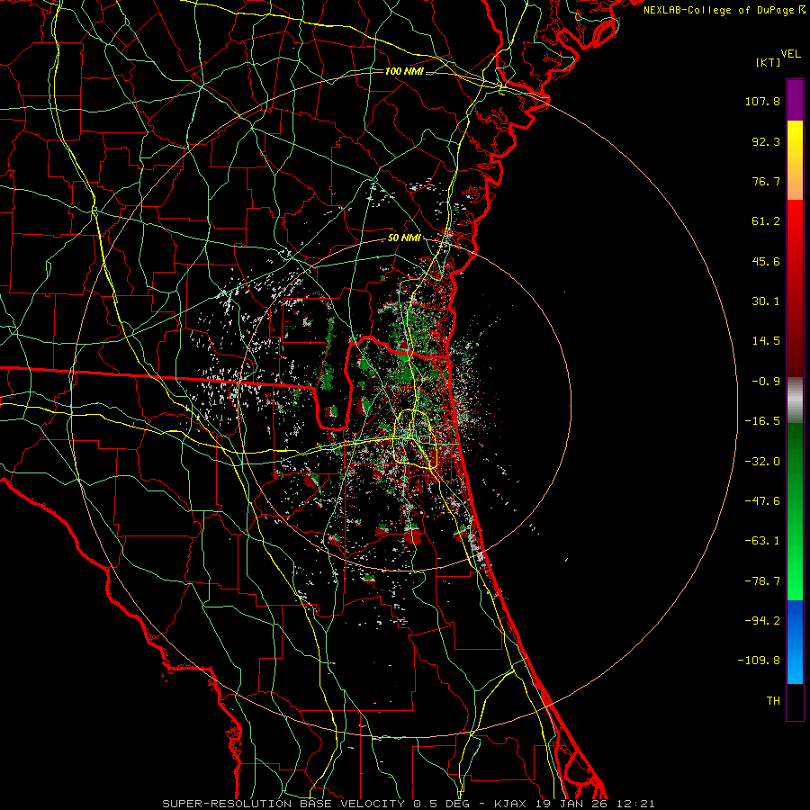This screenshot has width=810, height=810.
Task: Click the yellow-orange segment of the color bar
Action: (795, 160)
